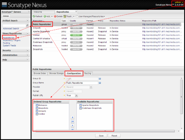Click Analyze button for Releases row

76,46
